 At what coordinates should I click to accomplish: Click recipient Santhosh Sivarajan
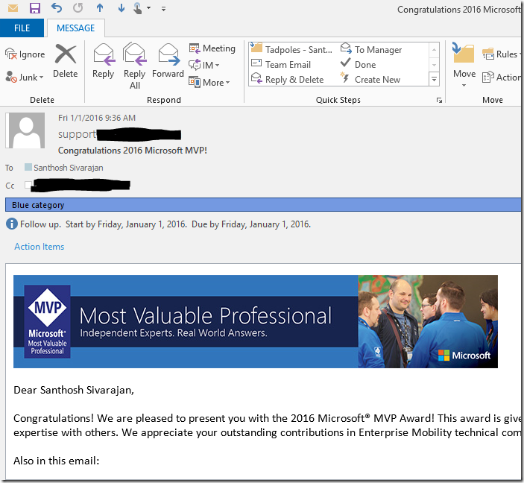(68, 168)
